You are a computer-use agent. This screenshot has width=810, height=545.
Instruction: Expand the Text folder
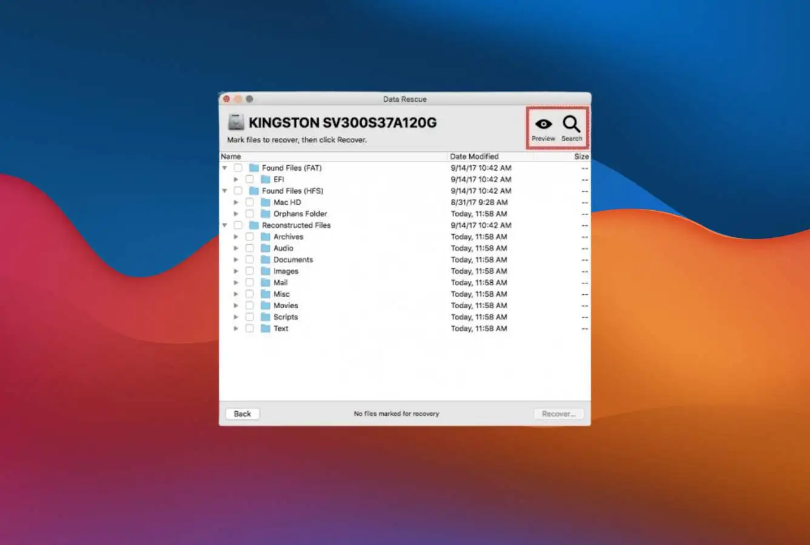(x=236, y=329)
